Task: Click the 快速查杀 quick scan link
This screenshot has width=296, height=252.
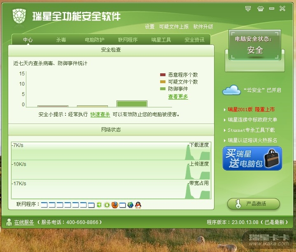Action: pyautogui.click(x=100, y=114)
